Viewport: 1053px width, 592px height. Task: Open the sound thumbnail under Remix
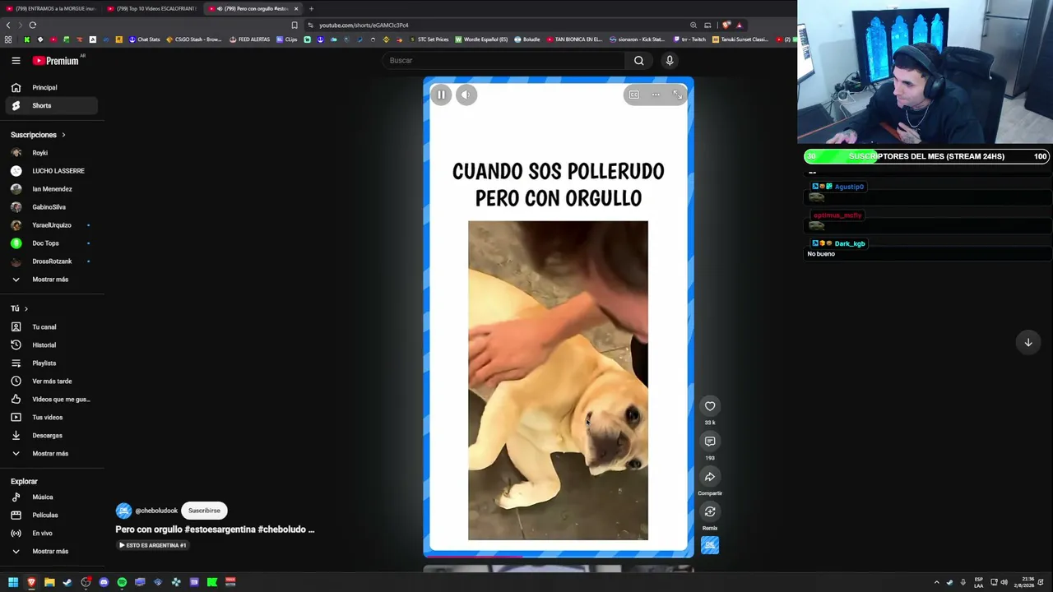(x=710, y=545)
